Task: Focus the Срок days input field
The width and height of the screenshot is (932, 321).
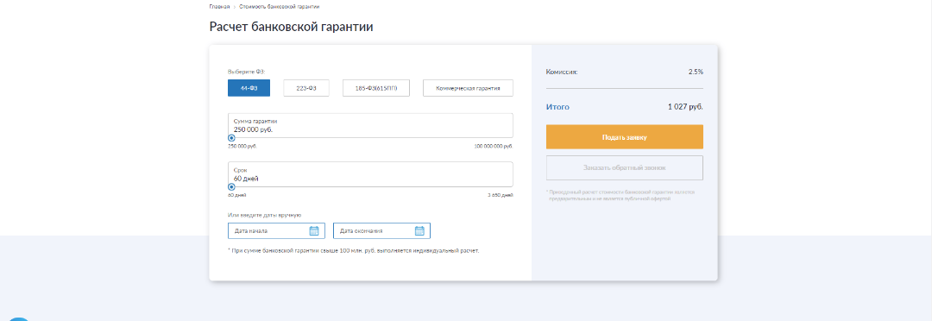Action: [x=370, y=174]
